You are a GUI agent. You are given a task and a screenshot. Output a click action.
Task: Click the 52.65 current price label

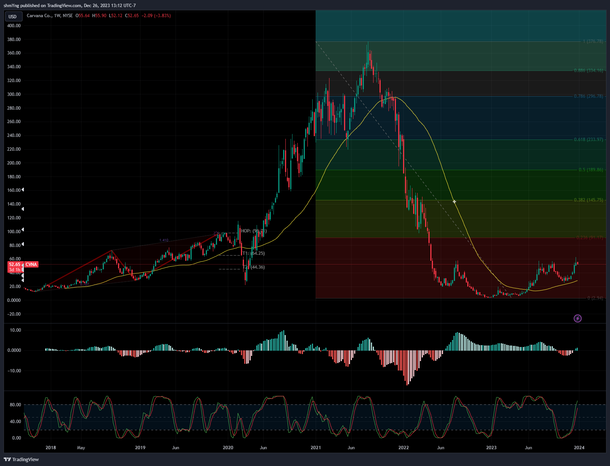pyautogui.click(x=15, y=265)
